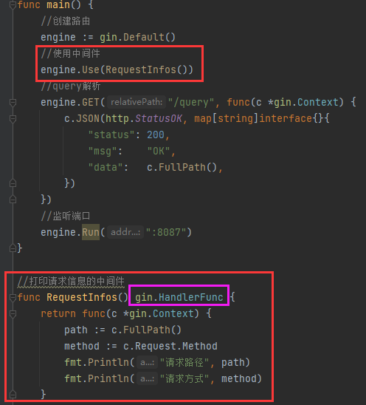366x405 pixels.
Task: Click the a... hint before "请求路径"
Action: coord(147,362)
